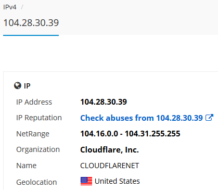Open Check abuses from 104.28.30.39 link
218x190 pixels.
pos(142,118)
